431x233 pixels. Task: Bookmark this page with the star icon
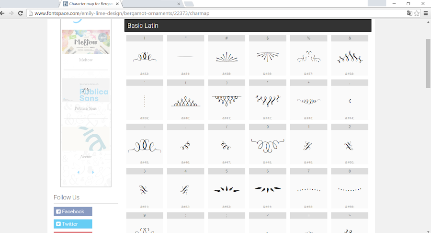[x=417, y=13]
